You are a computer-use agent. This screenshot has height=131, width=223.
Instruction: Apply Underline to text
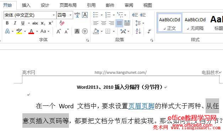point(23,23)
